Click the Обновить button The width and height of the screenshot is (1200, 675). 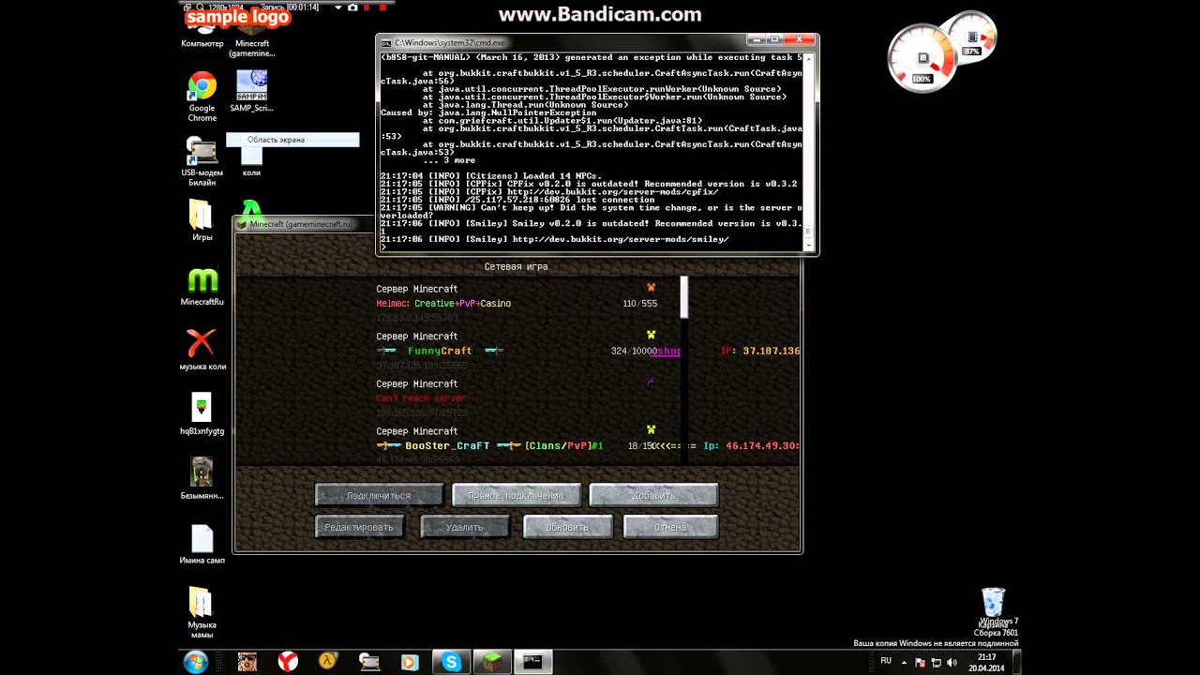pos(568,527)
